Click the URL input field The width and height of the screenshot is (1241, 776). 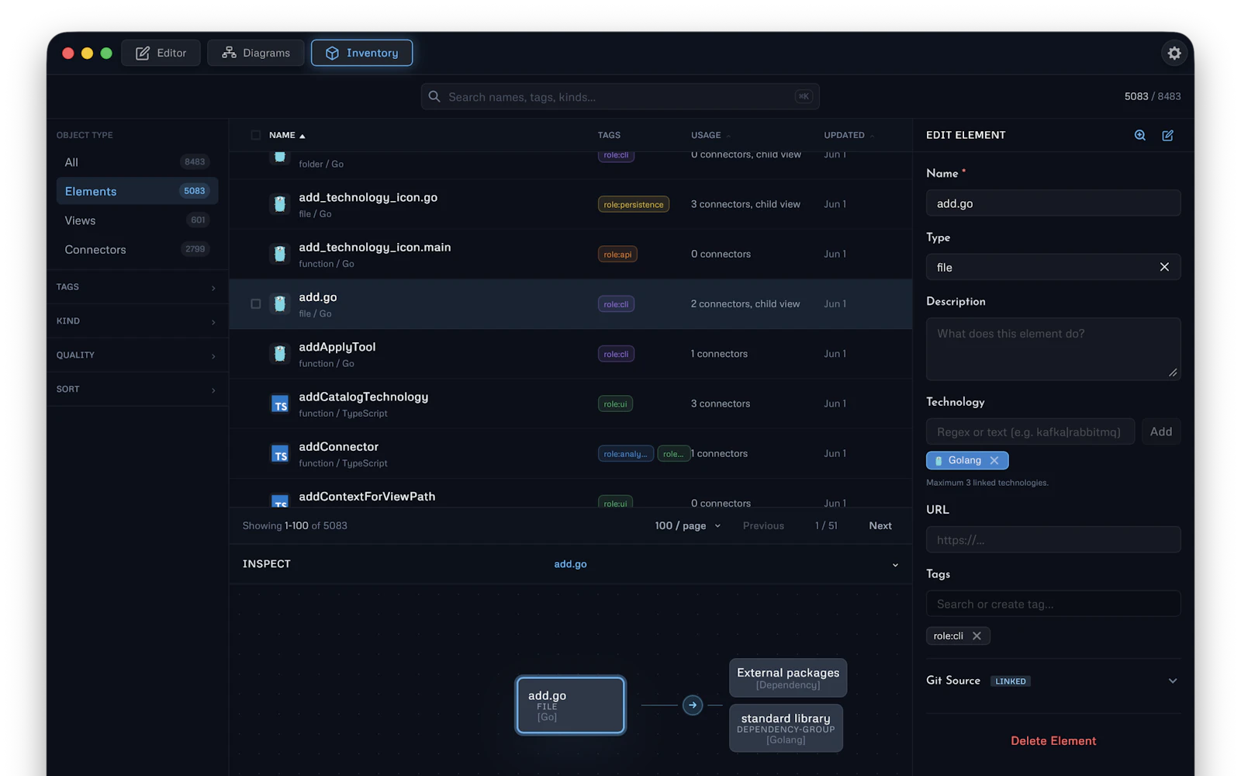click(1053, 540)
